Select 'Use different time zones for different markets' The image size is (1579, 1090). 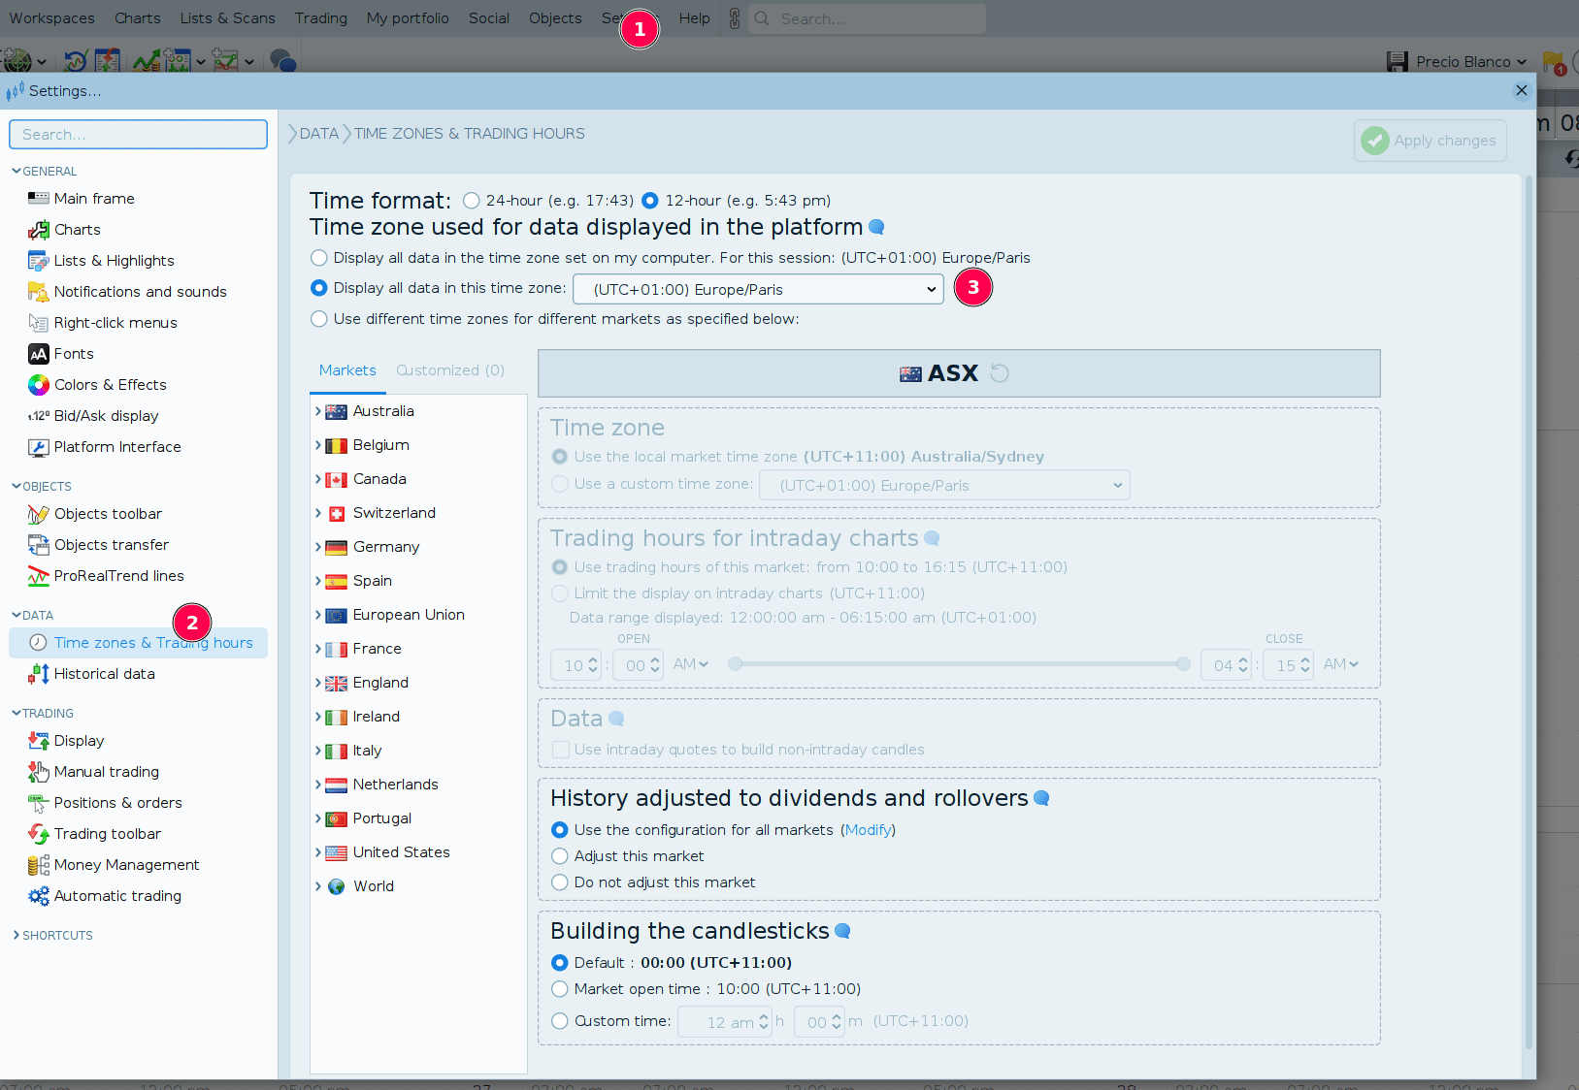319,319
